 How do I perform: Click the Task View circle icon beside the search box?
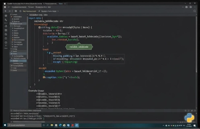click(44, 125)
